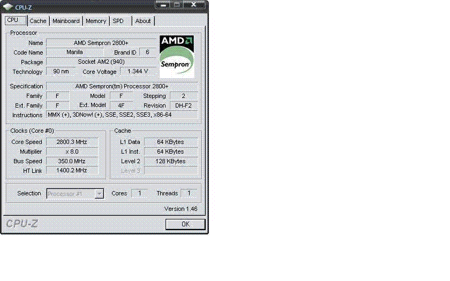Click the Name field AMD Sempron 2800+
This screenshot has width=450, height=281.
click(x=101, y=43)
